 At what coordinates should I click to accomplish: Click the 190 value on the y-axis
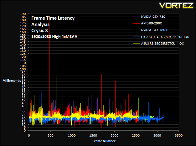[23, 14]
